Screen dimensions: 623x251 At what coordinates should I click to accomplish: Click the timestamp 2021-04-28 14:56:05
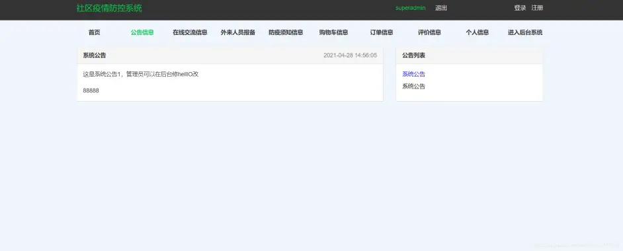[350, 55]
